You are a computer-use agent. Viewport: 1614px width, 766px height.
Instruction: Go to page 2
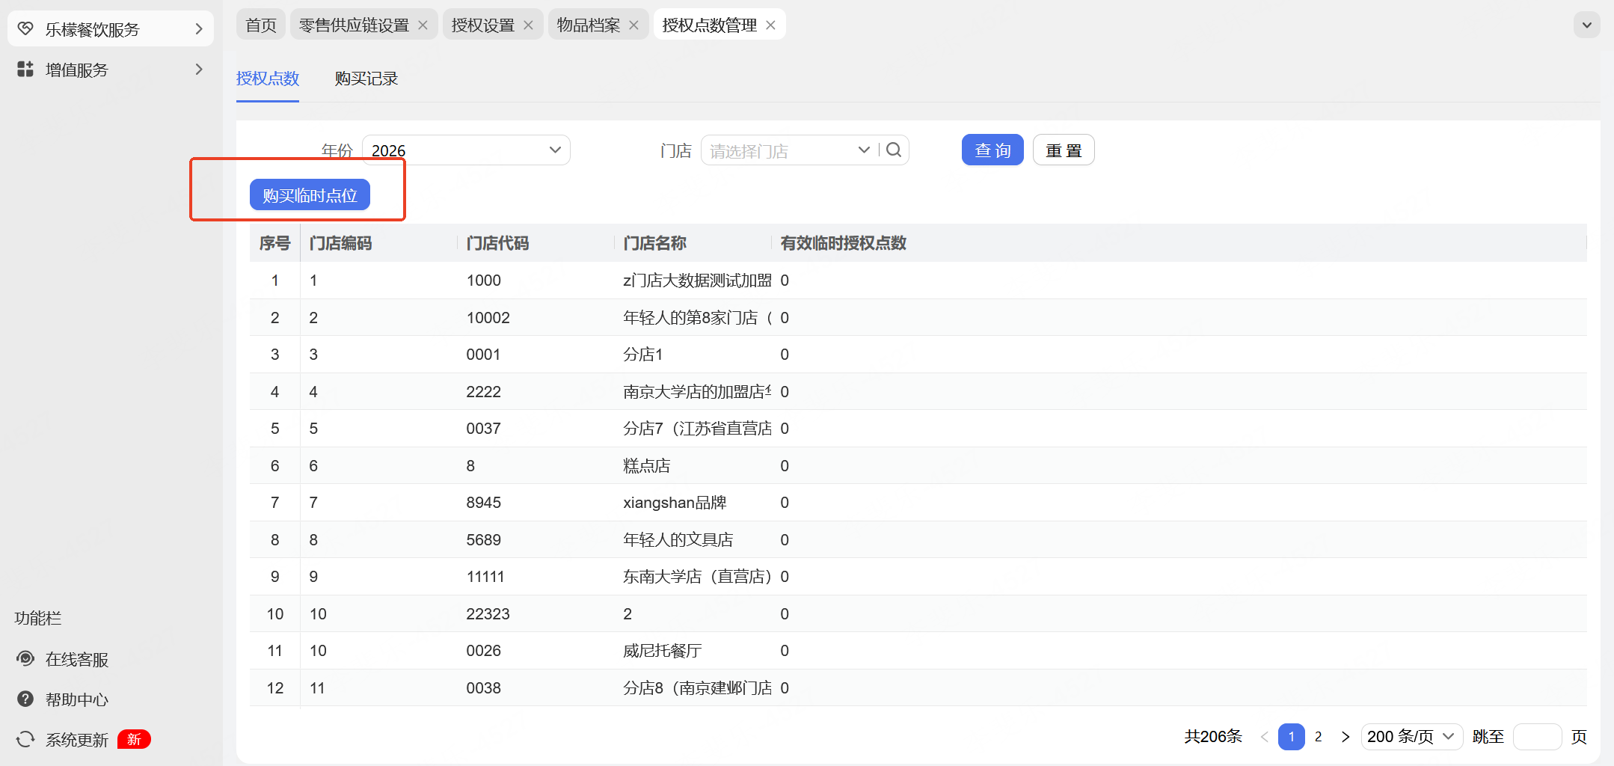[1319, 737]
